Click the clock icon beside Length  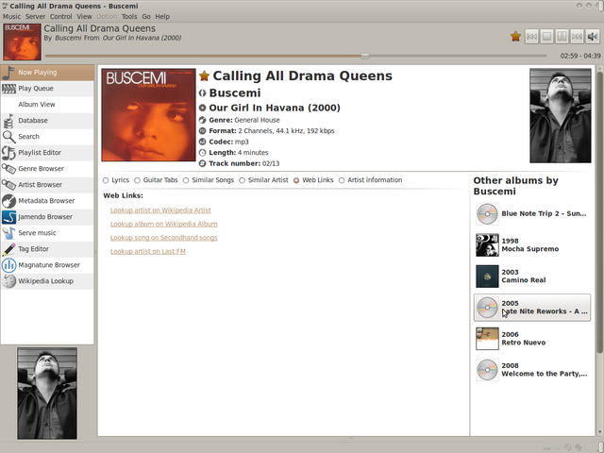click(202, 153)
